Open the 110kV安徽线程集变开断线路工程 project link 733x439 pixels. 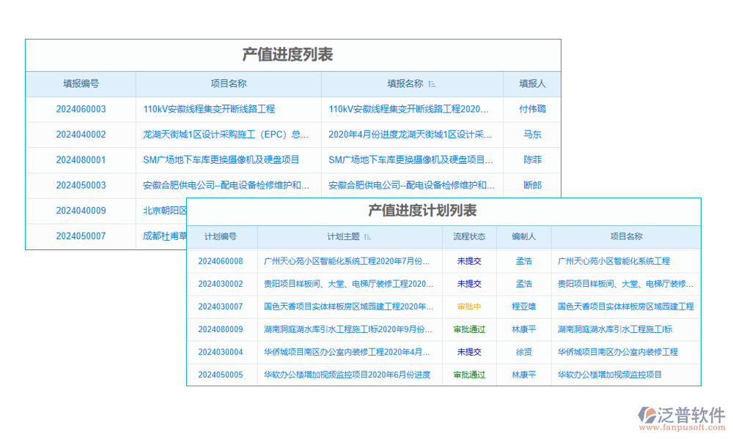pos(208,108)
